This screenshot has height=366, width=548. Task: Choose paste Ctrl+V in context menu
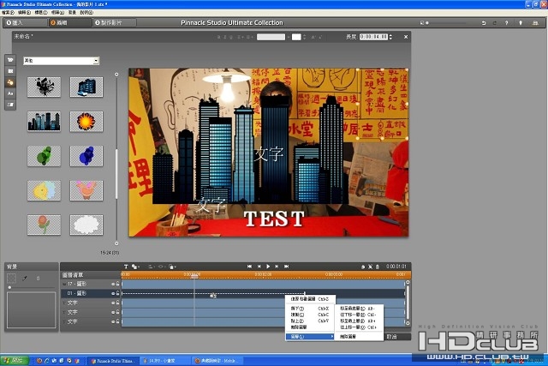pyautogui.click(x=310, y=321)
